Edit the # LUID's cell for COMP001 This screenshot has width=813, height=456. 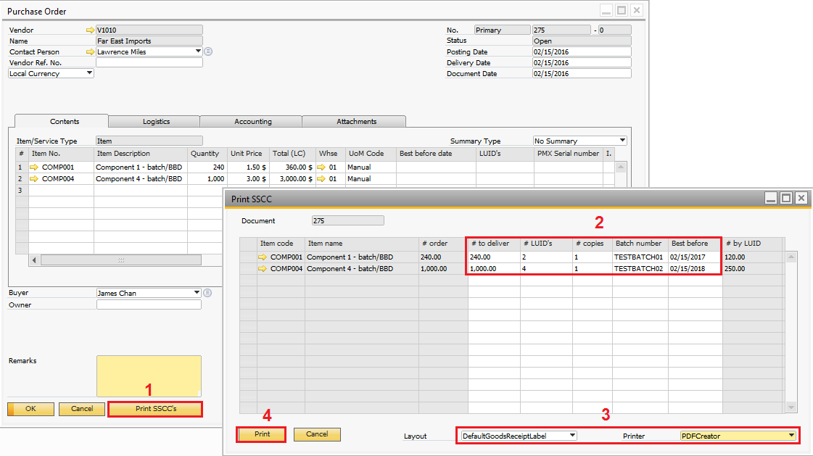[545, 257]
